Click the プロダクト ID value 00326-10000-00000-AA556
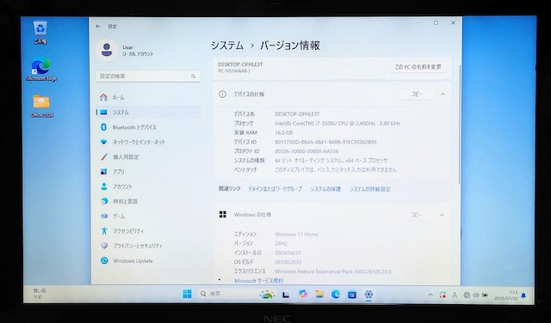Image resolution: width=551 pixels, height=323 pixels. (306, 151)
